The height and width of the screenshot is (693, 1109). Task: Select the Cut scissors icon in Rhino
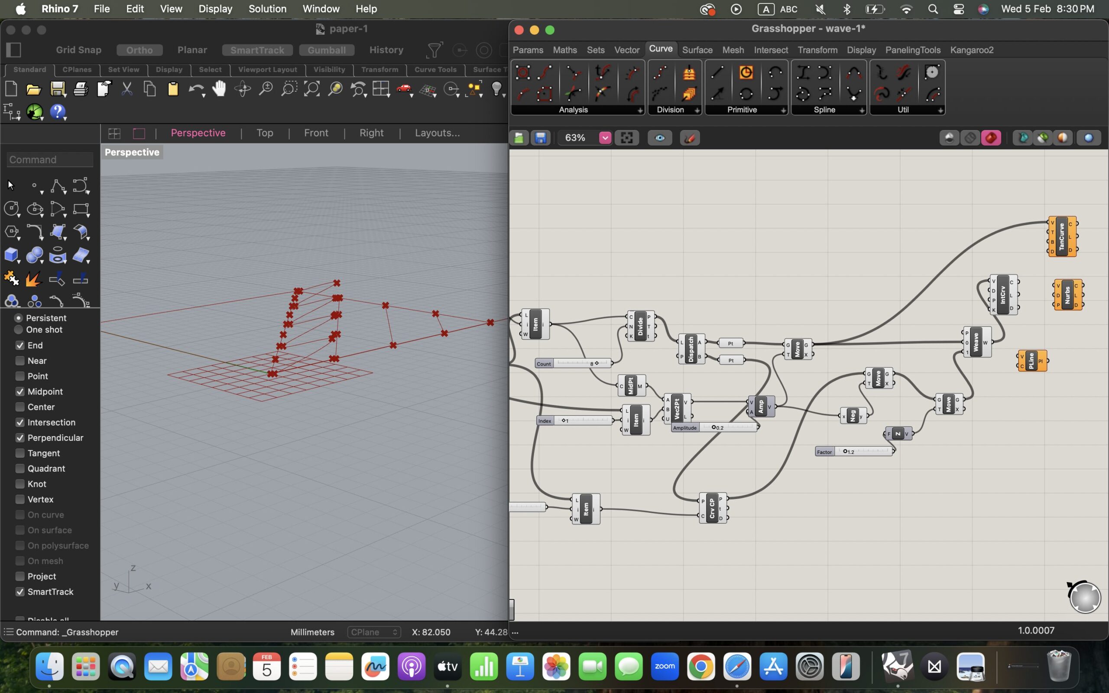(127, 89)
